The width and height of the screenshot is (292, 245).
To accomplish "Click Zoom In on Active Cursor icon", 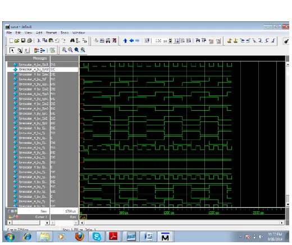I will click(x=83, y=50).
